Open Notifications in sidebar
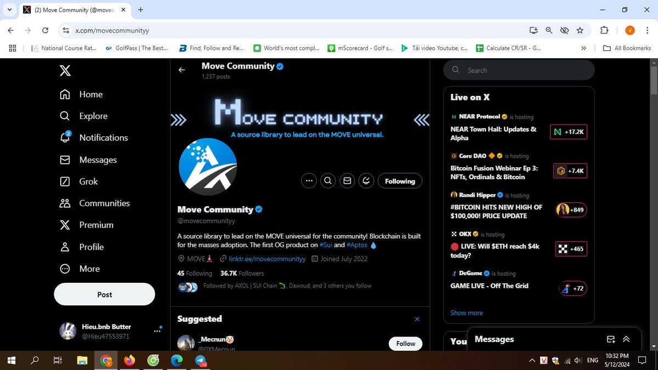The width and height of the screenshot is (658, 370). 93,138
